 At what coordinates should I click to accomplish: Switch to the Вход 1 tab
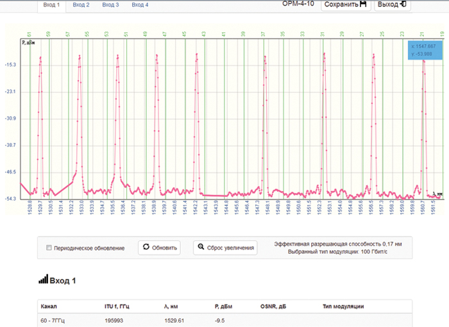click(x=51, y=4)
